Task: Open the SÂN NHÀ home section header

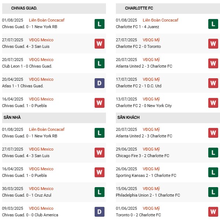Action: (12, 117)
